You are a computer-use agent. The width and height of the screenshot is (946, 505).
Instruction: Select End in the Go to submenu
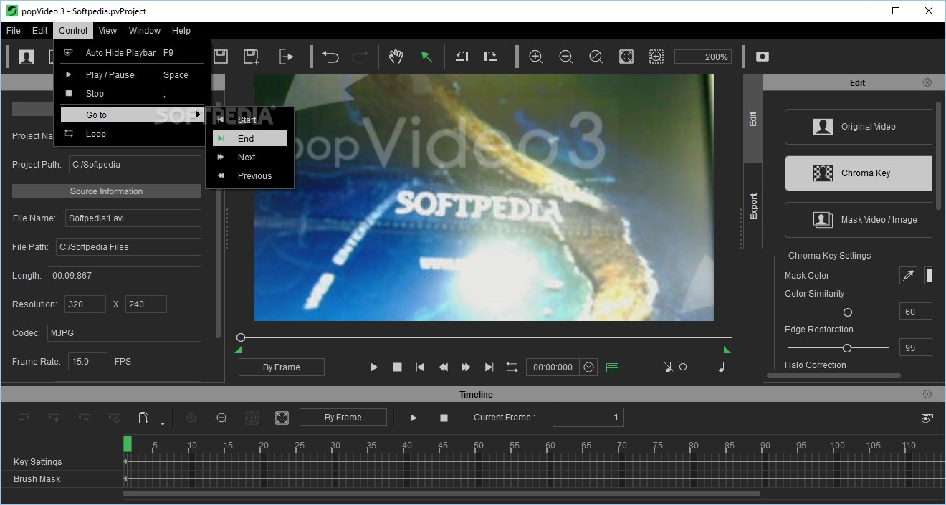point(249,138)
